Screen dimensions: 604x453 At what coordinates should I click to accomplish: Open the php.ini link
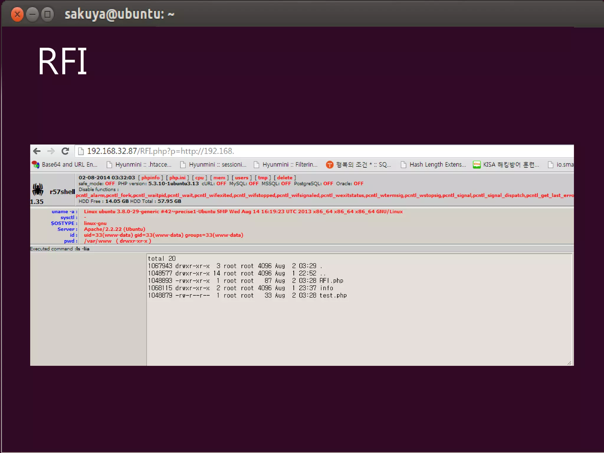177,178
